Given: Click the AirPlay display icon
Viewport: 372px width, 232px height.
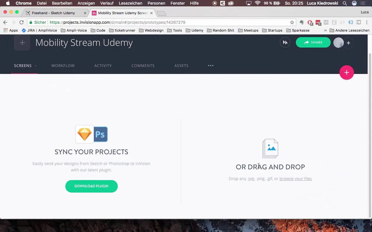Looking at the screenshot, I should [x=248, y=3].
